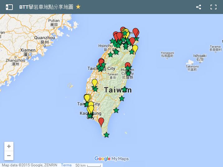This screenshot has width=223, height=167.
Task: Select yellow pin on the northeast coast
Action: 135,49
